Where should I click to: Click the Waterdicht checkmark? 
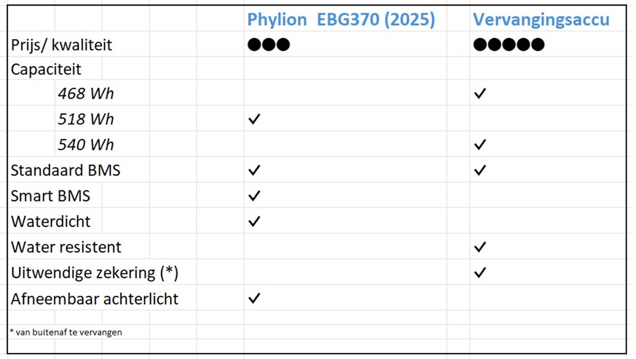(x=254, y=221)
